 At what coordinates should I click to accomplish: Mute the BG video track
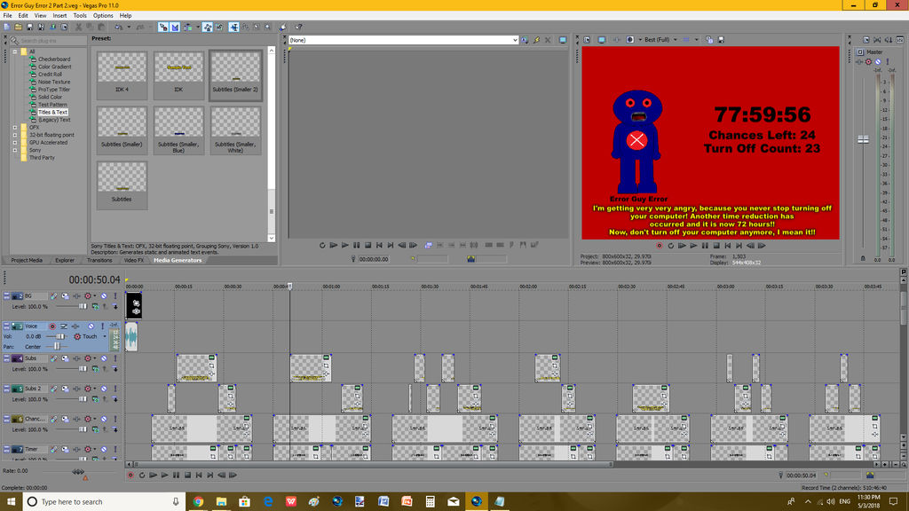point(103,295)
